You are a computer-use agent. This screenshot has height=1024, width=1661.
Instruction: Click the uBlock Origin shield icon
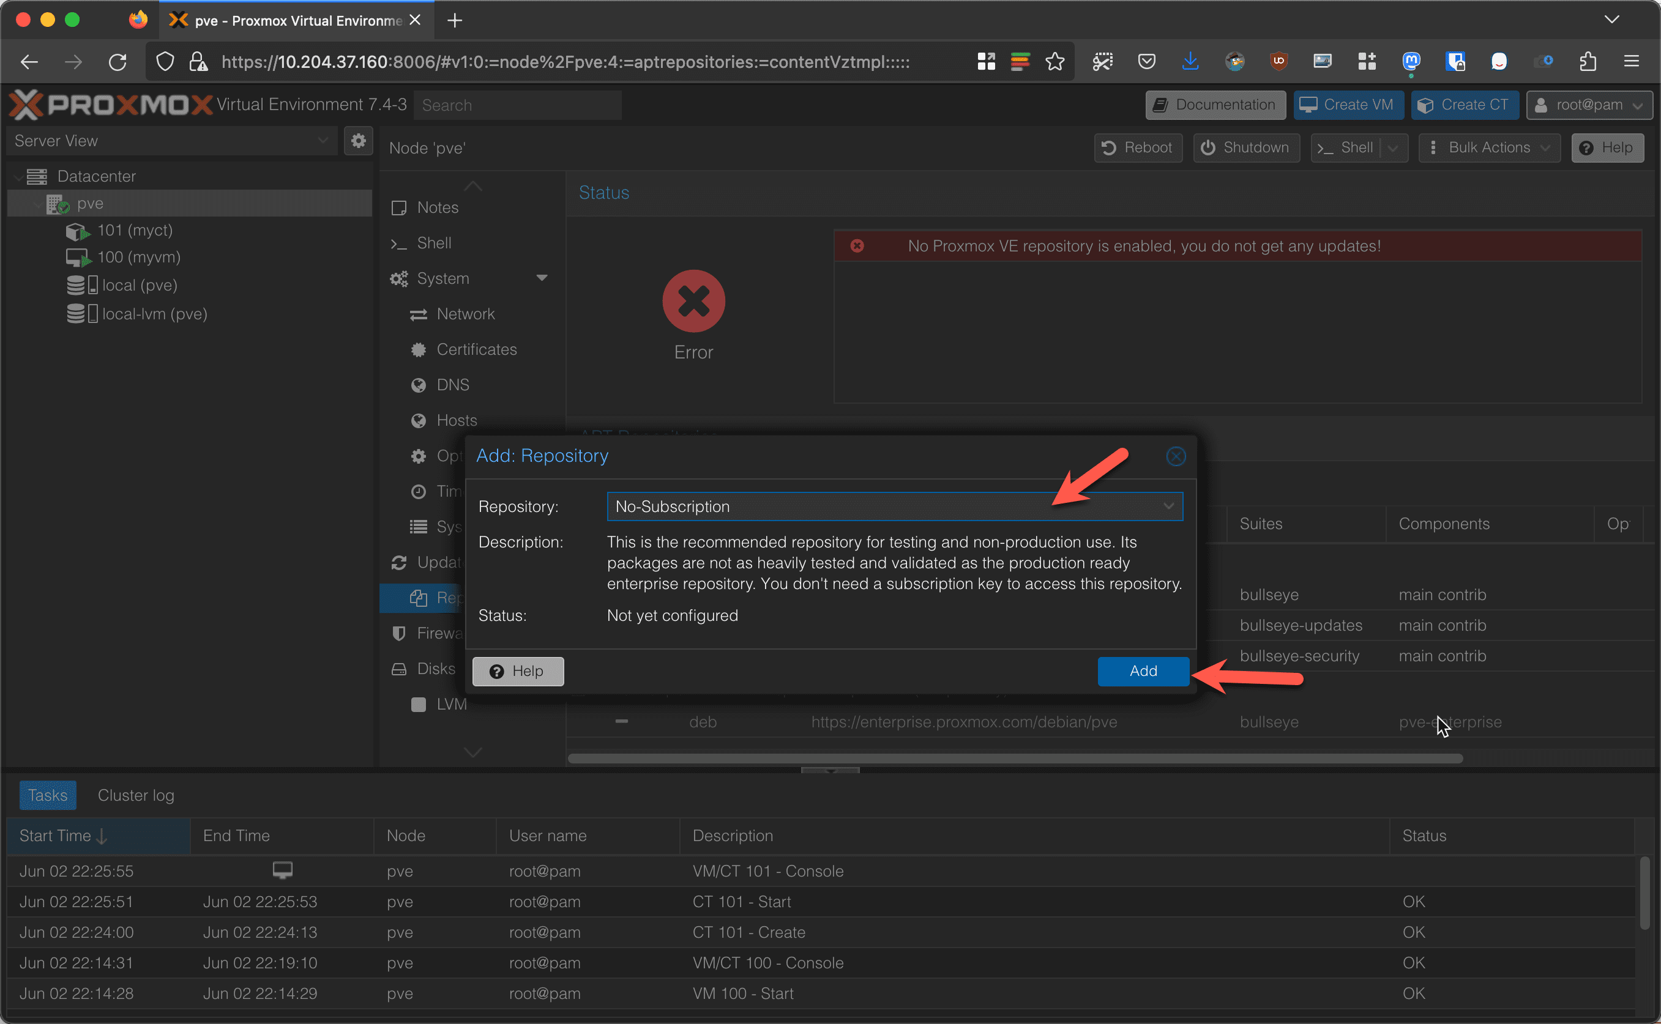point(1278,62)
